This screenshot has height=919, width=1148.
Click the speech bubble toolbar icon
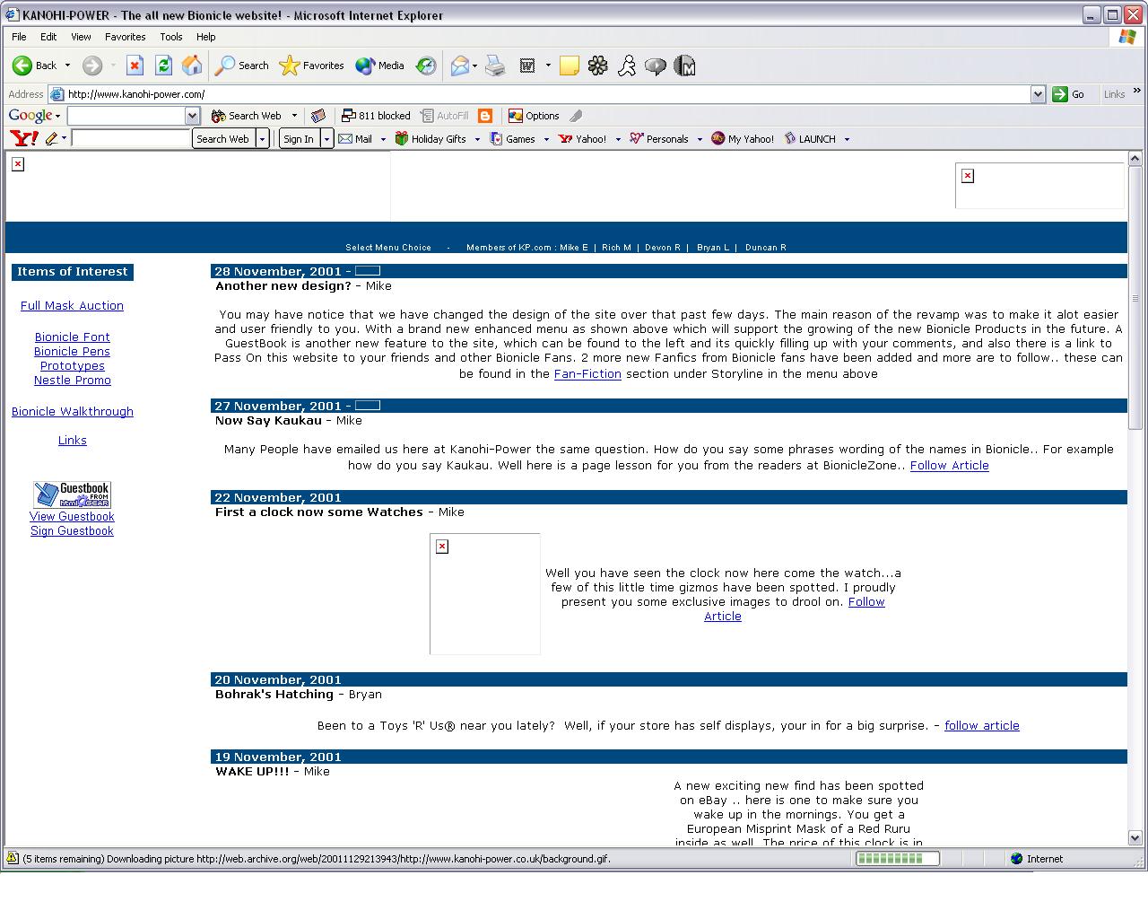pos(656,66)
